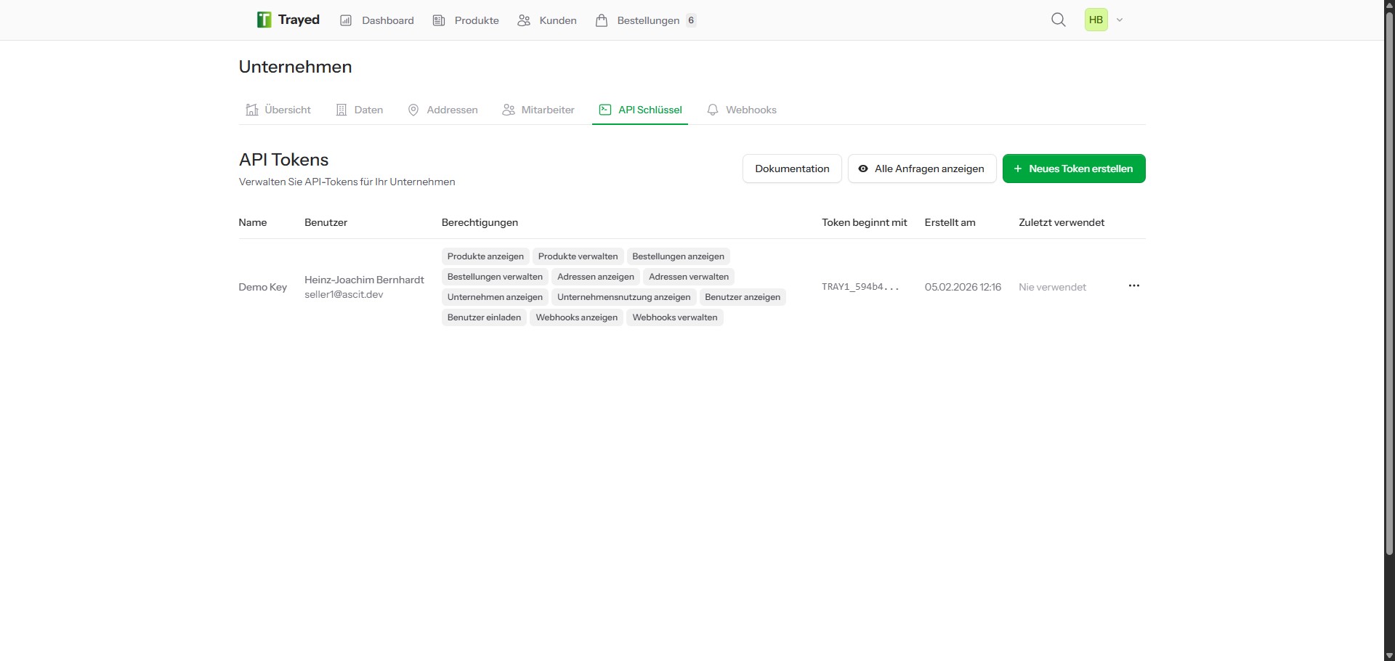Click the Produkte package icon

[x=439, y=20]
